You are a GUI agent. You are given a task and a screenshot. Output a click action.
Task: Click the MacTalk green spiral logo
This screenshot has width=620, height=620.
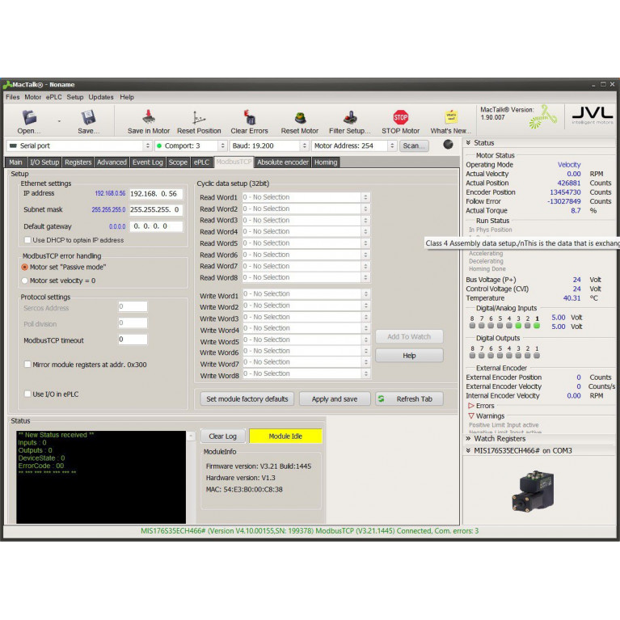click(543, 117)
